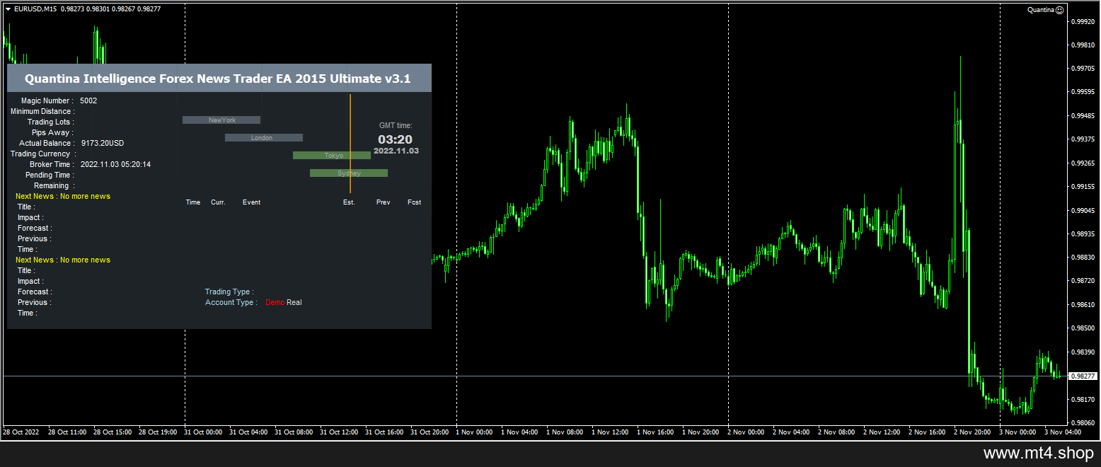
Task: Click the 0.99045 price scale label
Action: click(x=1083, y=210)
